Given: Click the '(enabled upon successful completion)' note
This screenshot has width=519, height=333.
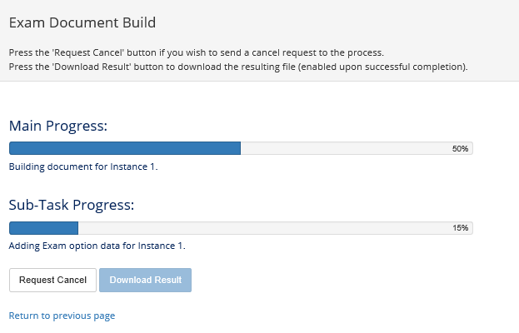Looking at the screenshot, I should [x=383, y=67].
